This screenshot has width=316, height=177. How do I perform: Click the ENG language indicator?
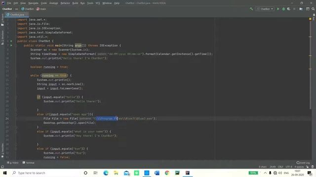286,173
